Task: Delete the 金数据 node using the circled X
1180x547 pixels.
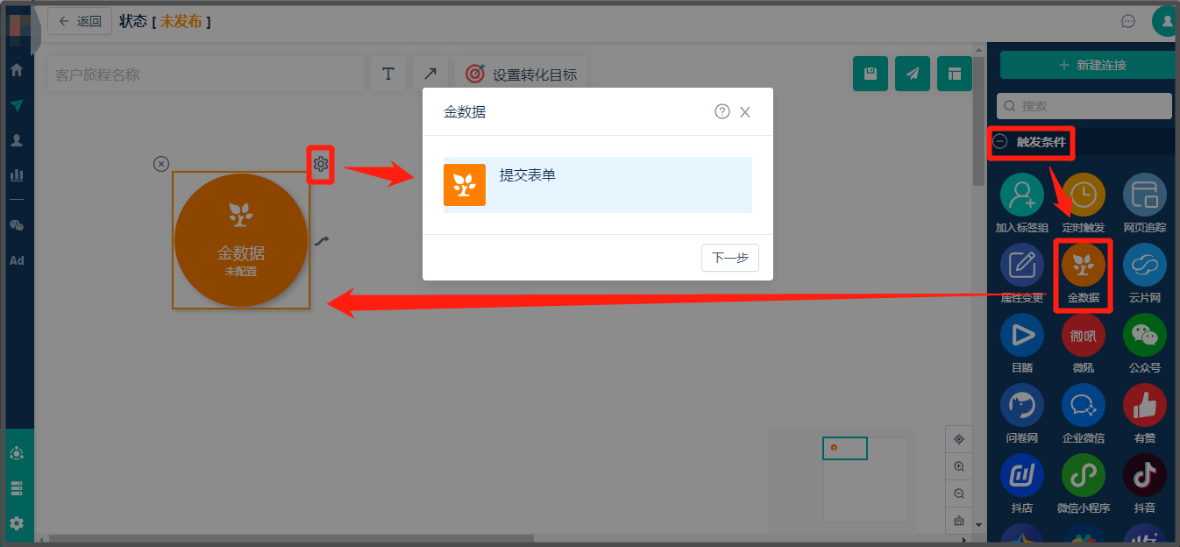Action: (x=161, y=164)
